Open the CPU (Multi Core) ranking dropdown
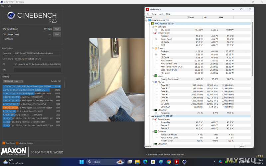266x166 pixels. [13, 81]
